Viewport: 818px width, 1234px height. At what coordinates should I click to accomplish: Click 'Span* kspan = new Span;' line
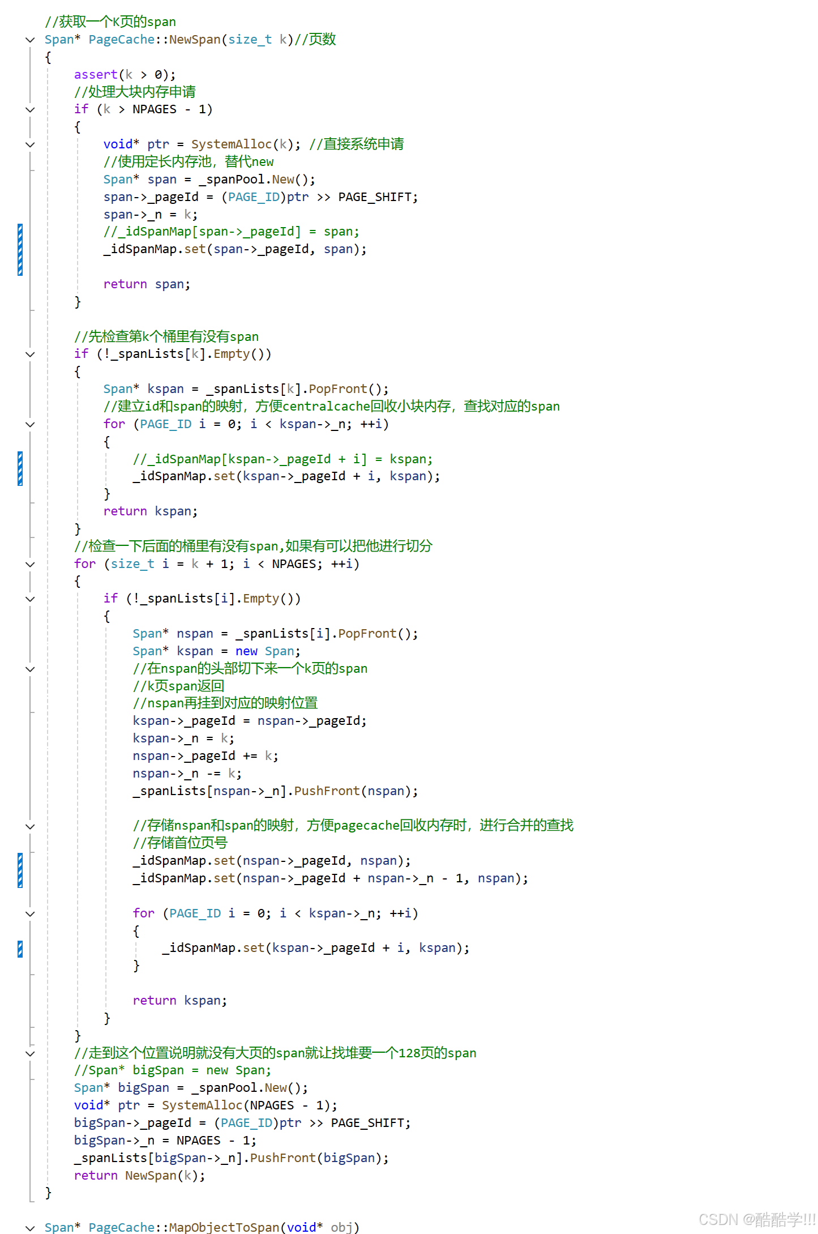[217, 651]
